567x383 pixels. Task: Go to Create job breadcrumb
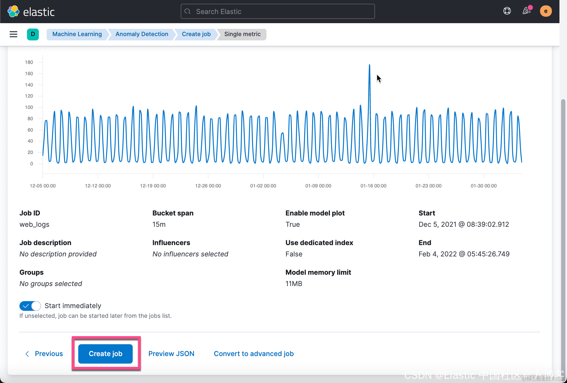pyautogui.click(x=196, y=34)
